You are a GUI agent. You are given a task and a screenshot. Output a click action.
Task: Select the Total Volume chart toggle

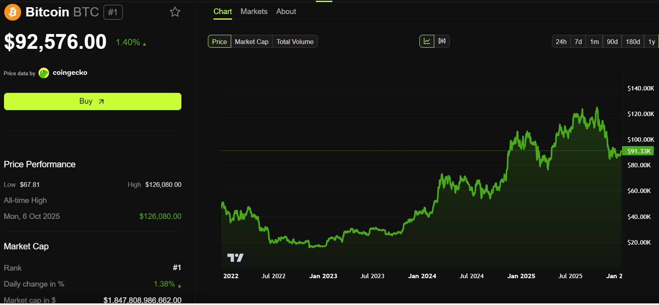295,42
